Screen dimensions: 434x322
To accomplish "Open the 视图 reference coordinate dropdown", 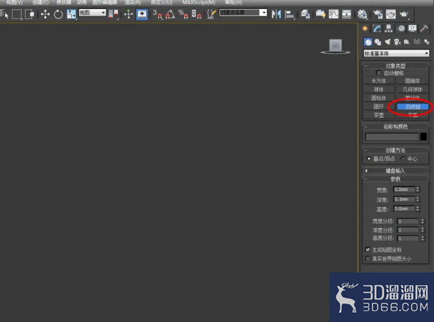I will point(92,13).
